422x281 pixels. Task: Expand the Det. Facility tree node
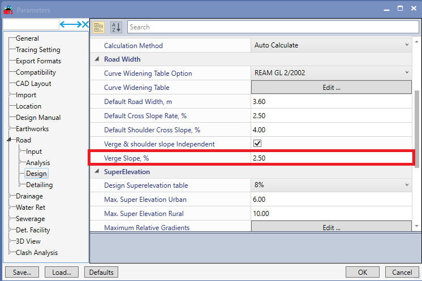click(10, 230)
